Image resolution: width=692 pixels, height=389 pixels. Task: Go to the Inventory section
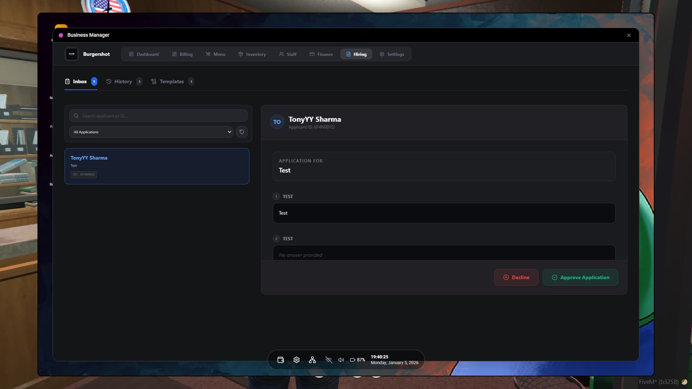click(252, 54)
